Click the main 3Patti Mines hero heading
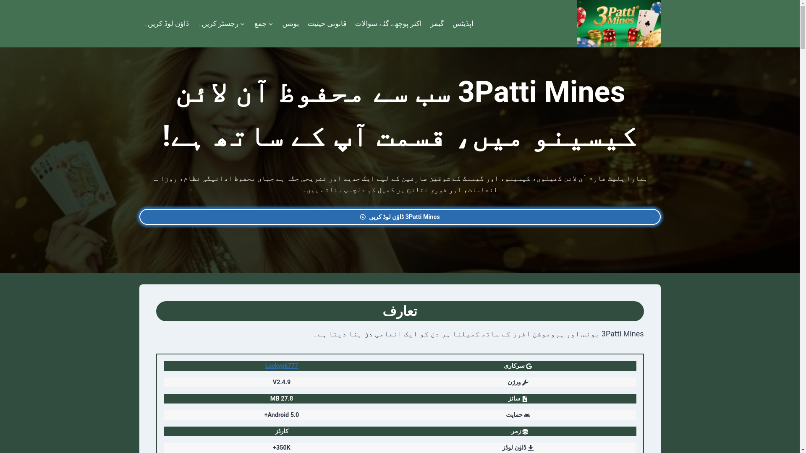The height and width of the screenshot is (453, 806). (x=400, y=114)
